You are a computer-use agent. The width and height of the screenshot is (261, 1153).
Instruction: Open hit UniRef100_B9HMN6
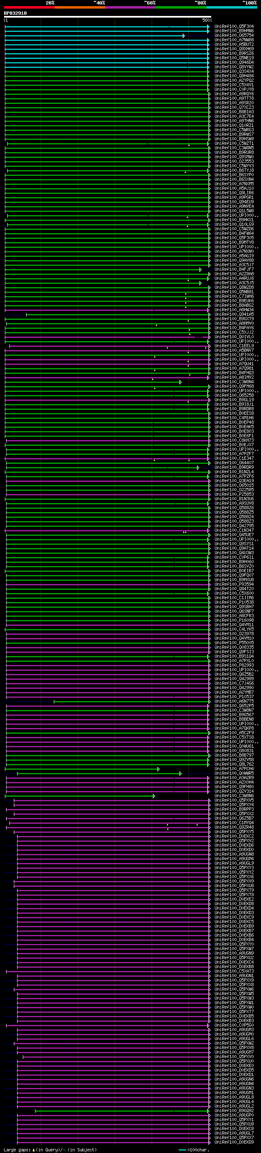[234, 31]
